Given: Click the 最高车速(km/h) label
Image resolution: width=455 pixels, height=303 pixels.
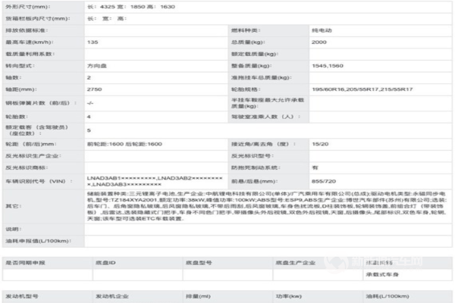Looking at the screenshot, I should point(30,42).
